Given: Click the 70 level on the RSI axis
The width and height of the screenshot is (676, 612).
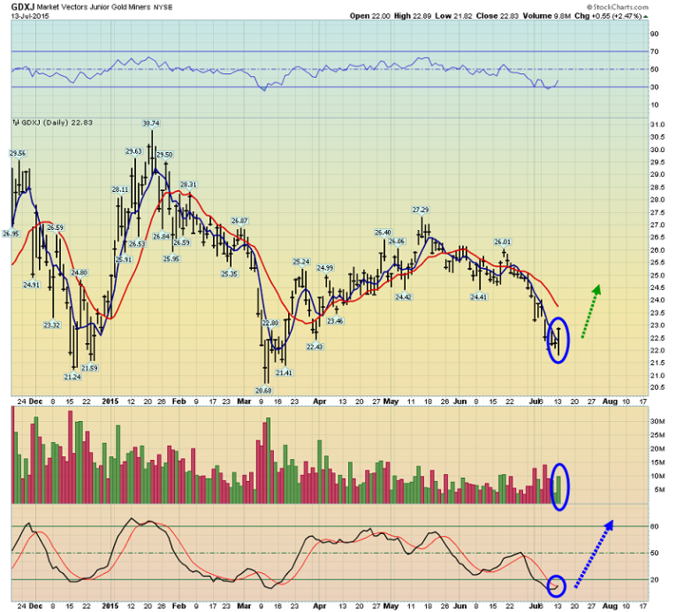Looking at the screenshot, I should (654, 51).
